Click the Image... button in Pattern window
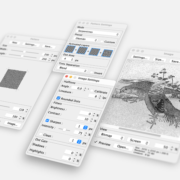This screenshot has height=180, width=180. click(13, 124)
